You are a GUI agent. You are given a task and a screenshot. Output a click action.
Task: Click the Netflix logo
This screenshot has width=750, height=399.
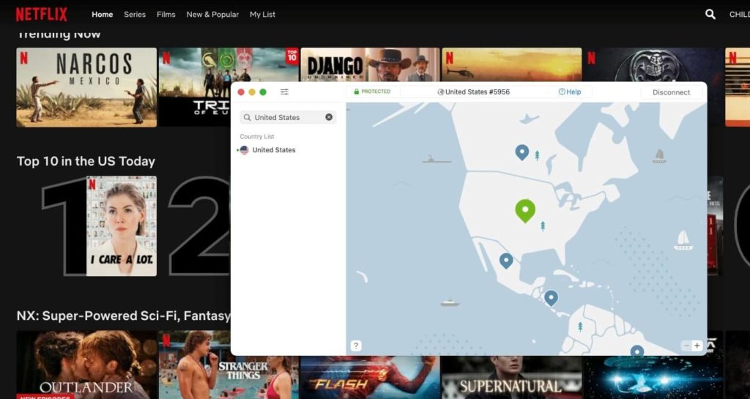coord(42,15)
